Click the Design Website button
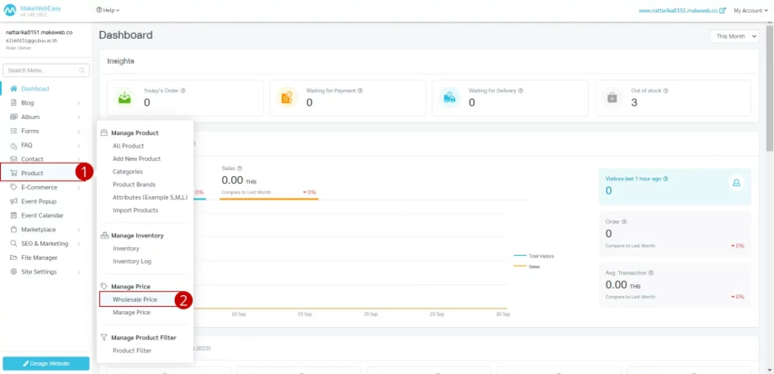 [x=46, y=364]
